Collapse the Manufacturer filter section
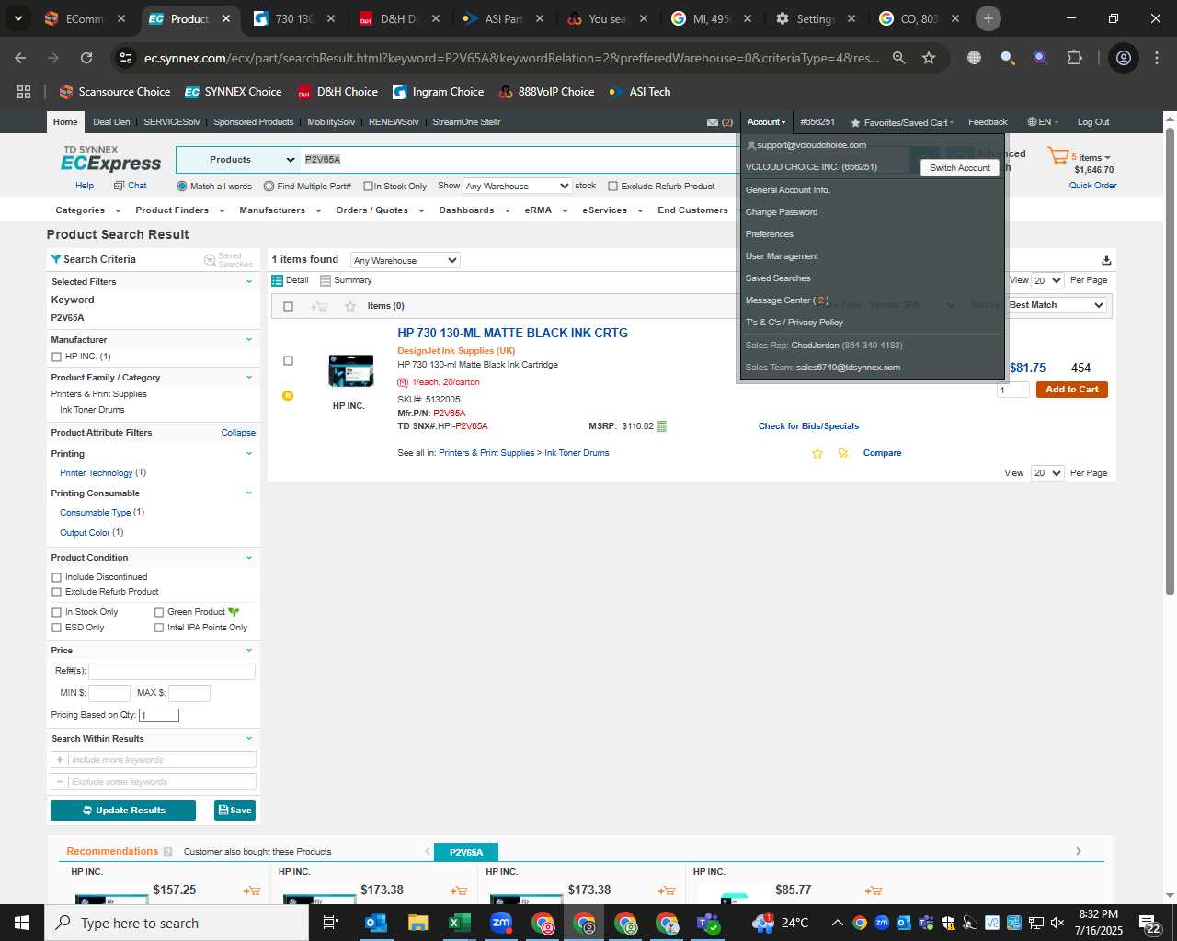1177x941 pixels. (x=248, y=340)
